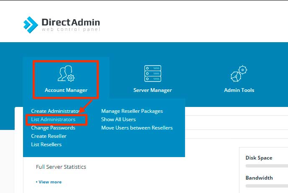Open the Change Passwords option
The height and width of the screenshot is (193, 288).
(x=53, y=128)
